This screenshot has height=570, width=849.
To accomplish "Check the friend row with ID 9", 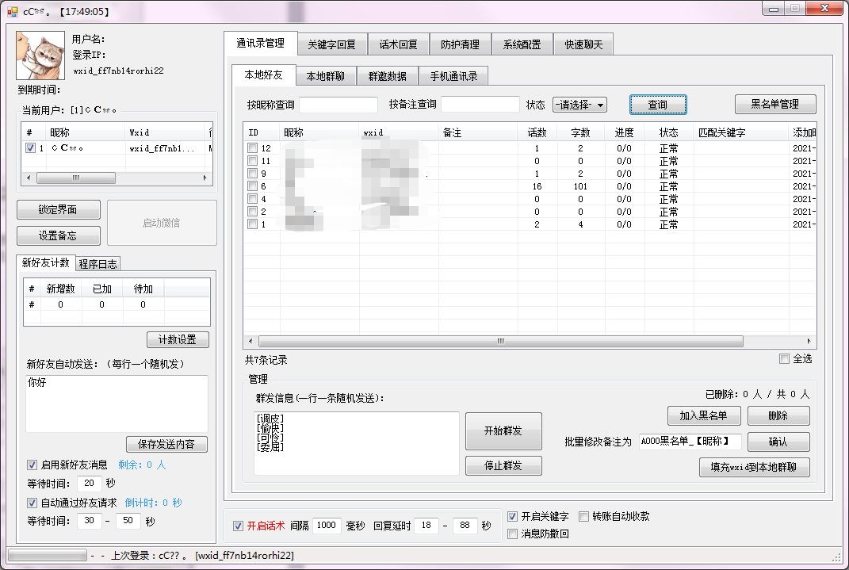I will coord(252,173).
